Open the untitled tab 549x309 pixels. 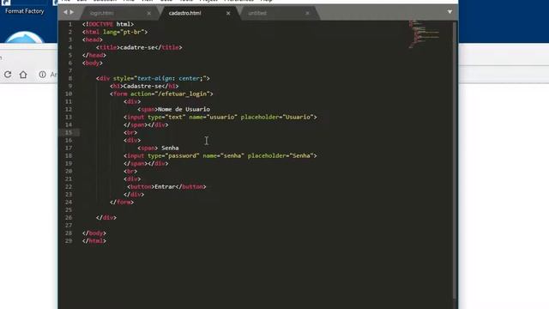[257, 13]
